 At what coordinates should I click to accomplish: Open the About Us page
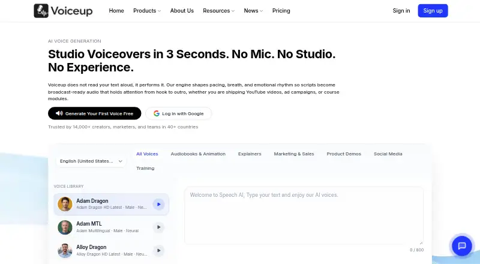click(x=182, y=11)
